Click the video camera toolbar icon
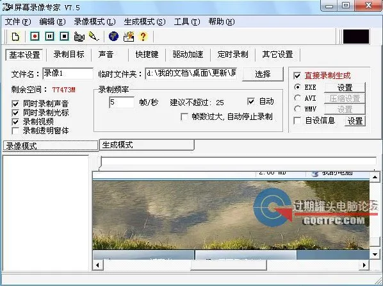 pyautogui.click(x=79, y=37)
